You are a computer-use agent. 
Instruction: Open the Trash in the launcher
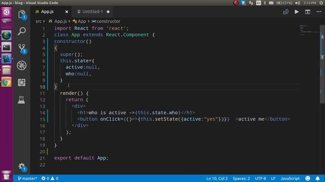[x=7, y=175]
